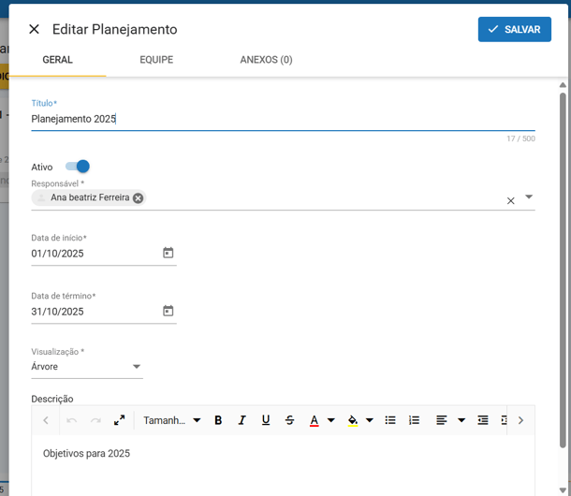This screenshot has height=496, width=571.
Task: Open the calendar for Data de término
Action: (168, 311)
